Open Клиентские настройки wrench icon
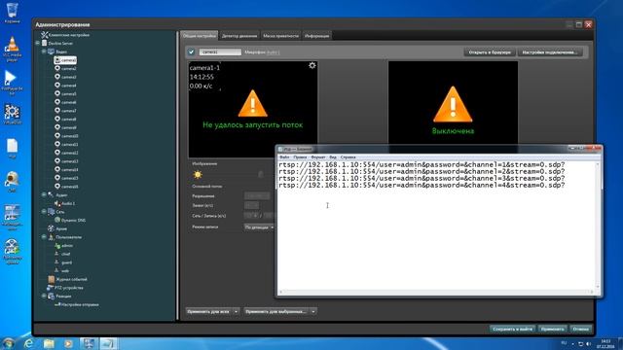The width and height of the screenshot is (623, 350). 45,35
